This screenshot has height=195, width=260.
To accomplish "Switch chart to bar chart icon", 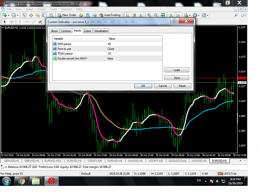I will point(128,15).
